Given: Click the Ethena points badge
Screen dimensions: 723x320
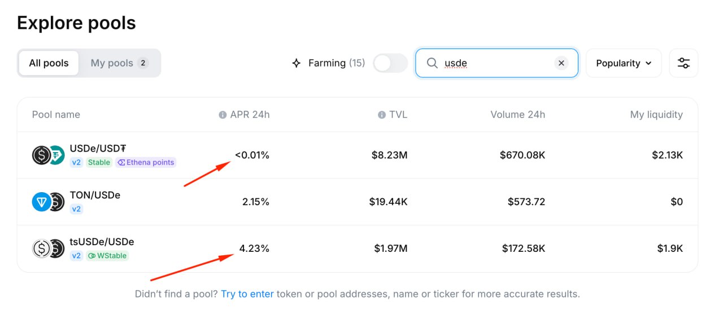Looking at the screenshot, I should coord(146,162).
